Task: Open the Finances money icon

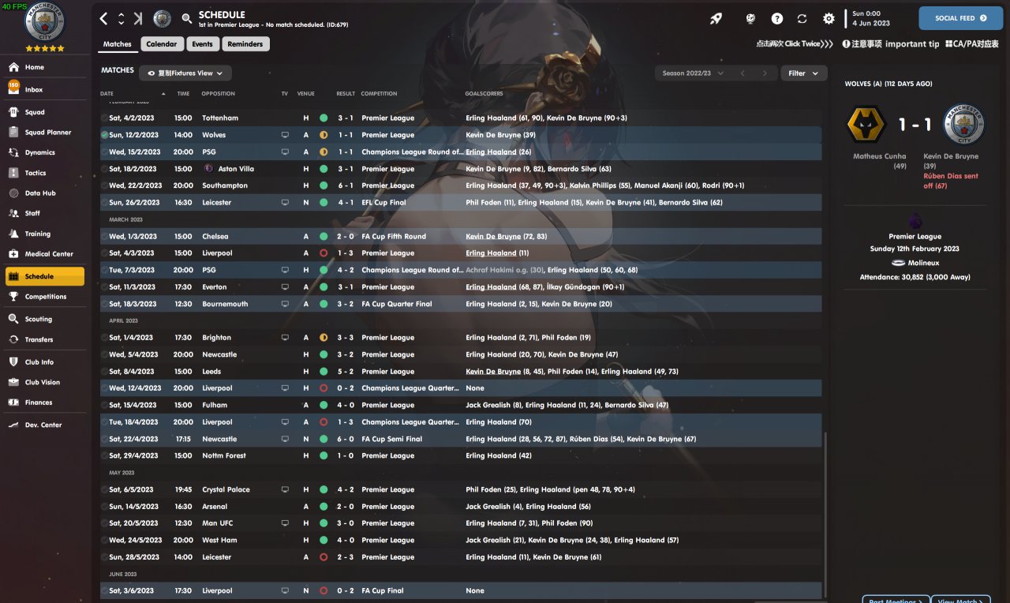Action: tap(13, 403)
